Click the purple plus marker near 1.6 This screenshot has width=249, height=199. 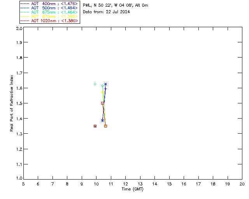tap(105, 89)
